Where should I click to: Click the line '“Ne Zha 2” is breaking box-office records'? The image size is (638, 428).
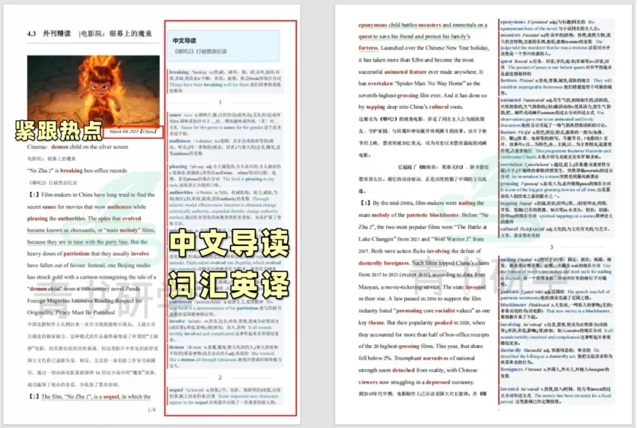pyautogui.click(x=77, y=171)
